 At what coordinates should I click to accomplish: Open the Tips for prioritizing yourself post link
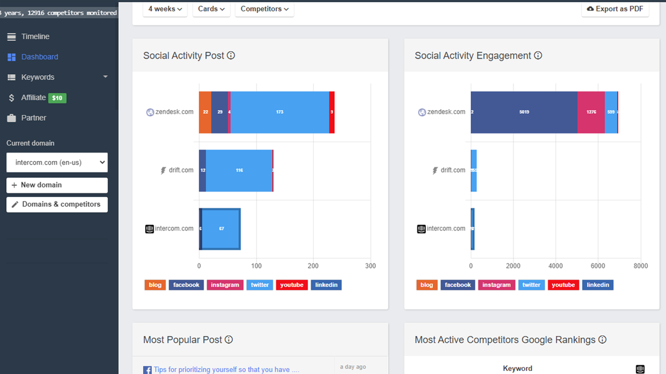point(226,369)
